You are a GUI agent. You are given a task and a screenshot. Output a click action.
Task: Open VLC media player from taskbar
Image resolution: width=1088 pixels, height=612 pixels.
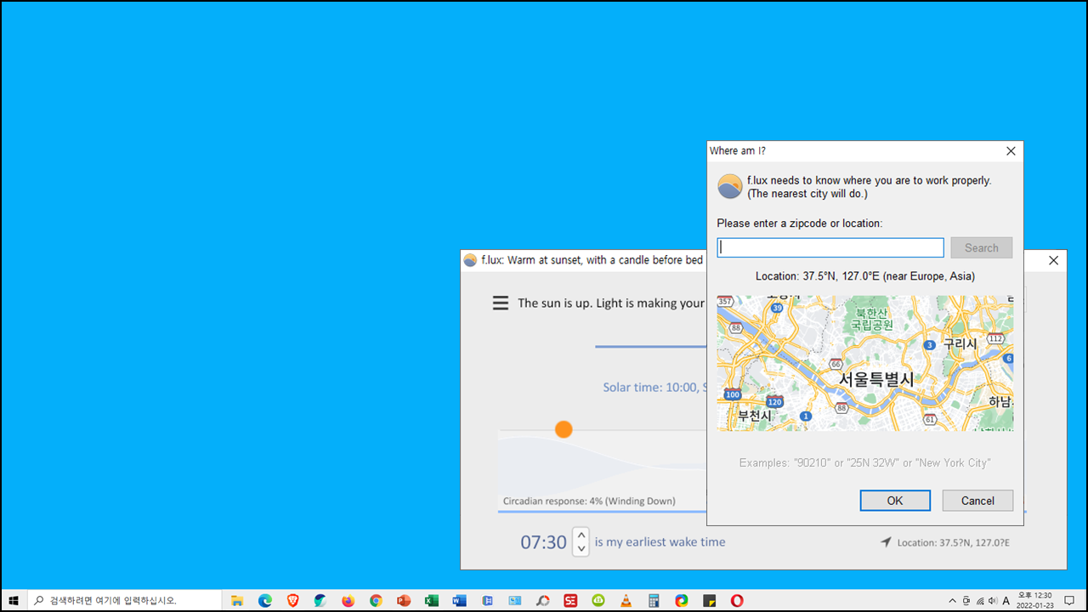coord(626,600)
